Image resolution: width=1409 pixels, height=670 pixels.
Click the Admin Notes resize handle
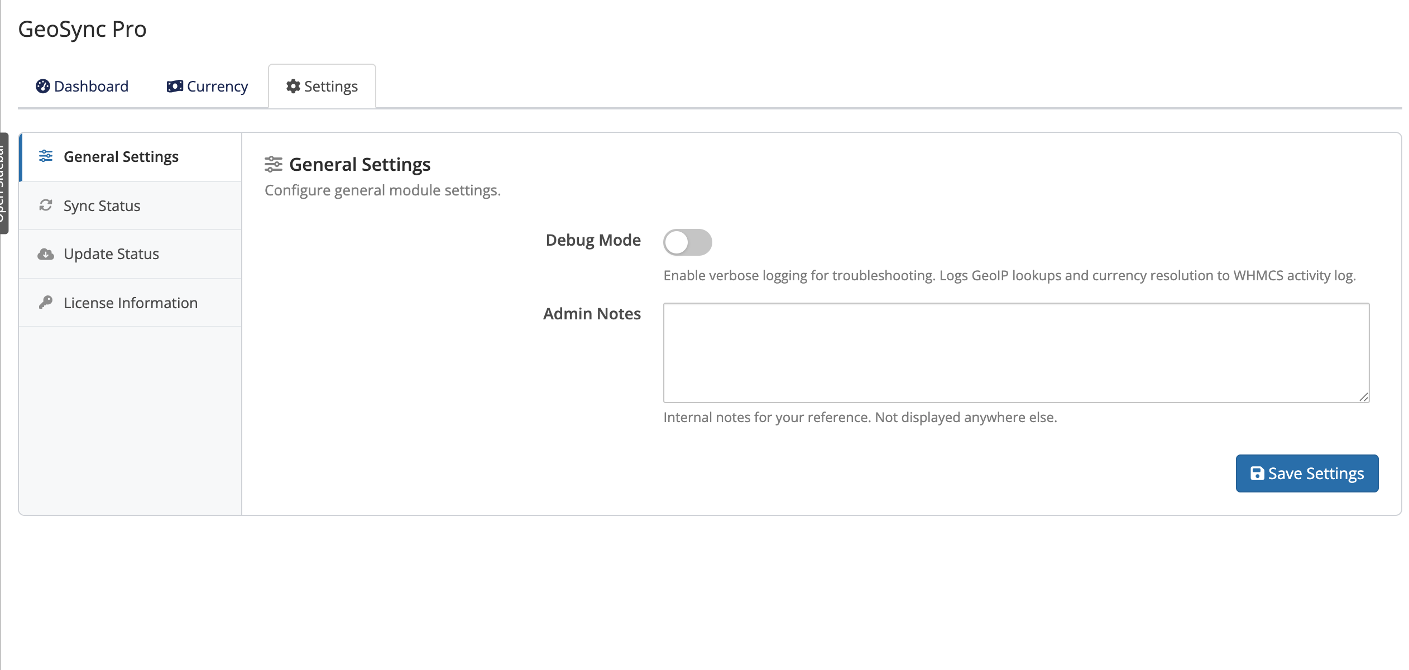[x=1364, y=397]
